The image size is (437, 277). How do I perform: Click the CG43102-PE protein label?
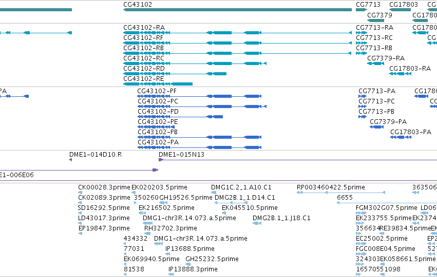pos(158,122)
